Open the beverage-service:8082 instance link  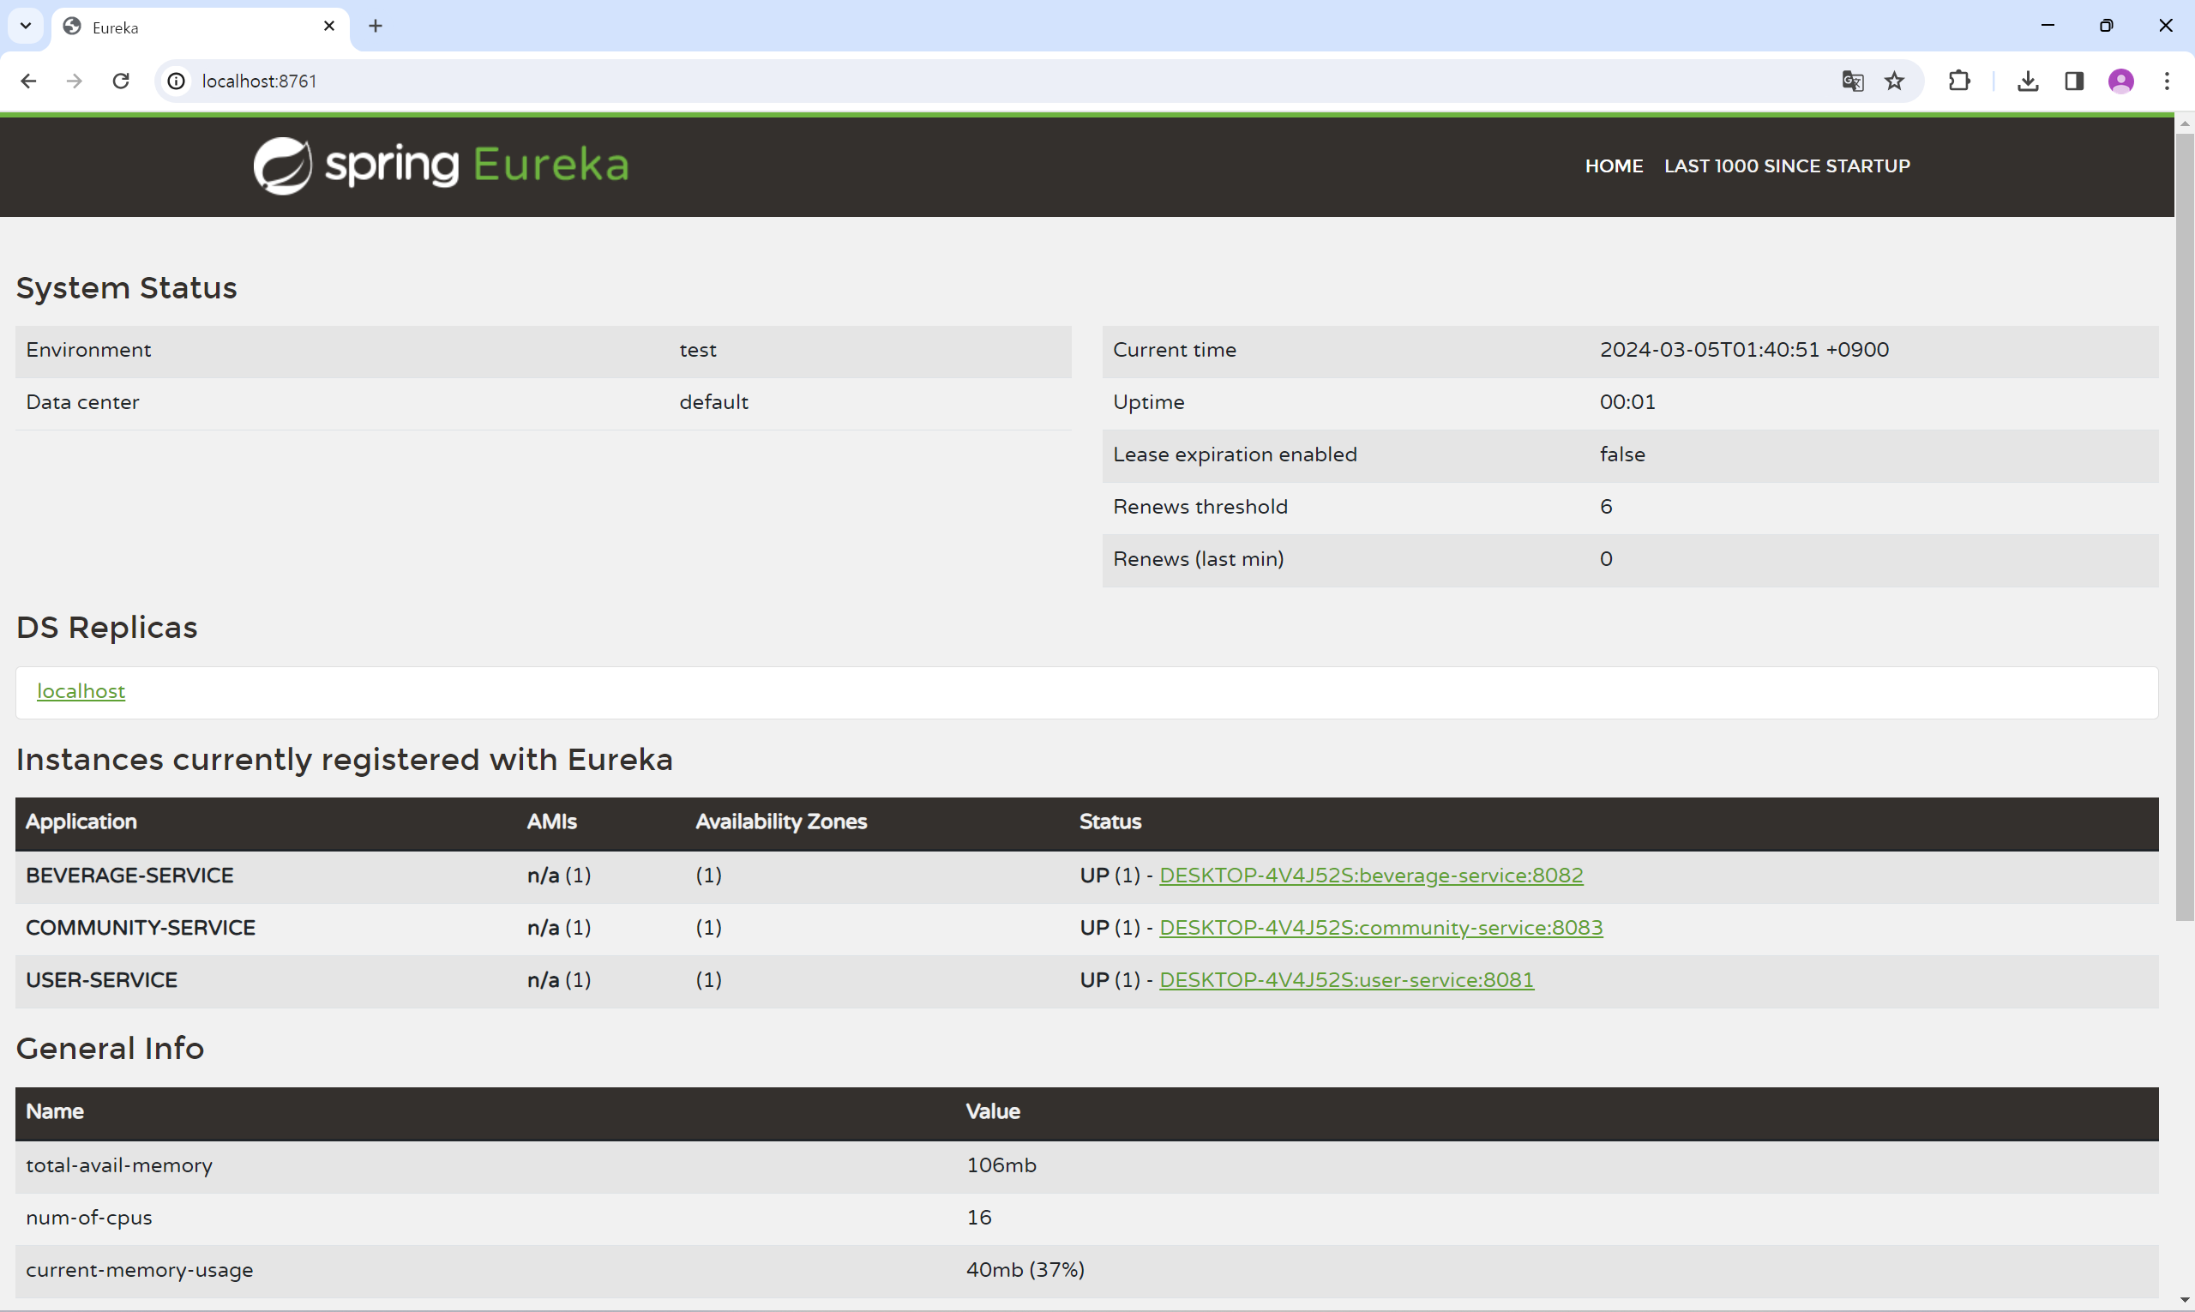(1370, 876)
